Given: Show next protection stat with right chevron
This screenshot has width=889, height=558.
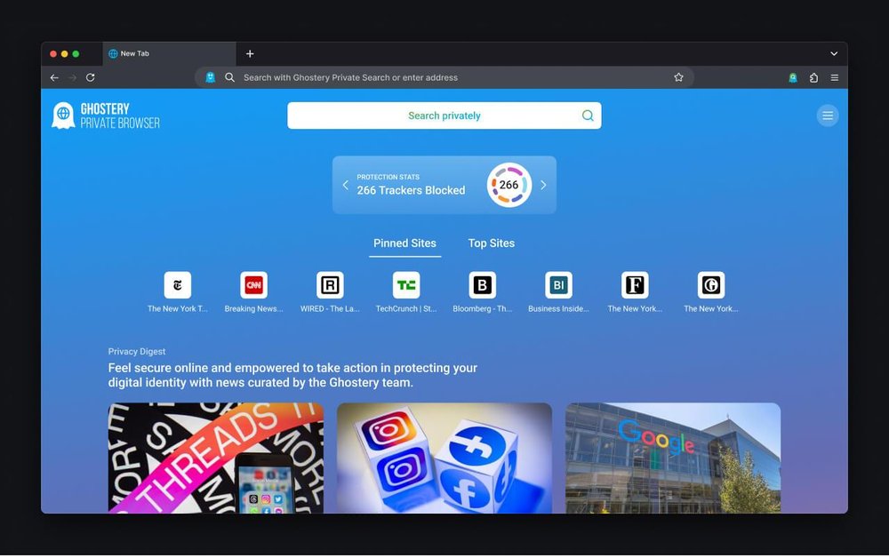Looking at the screenshot, I should click(x=543, y=185).
